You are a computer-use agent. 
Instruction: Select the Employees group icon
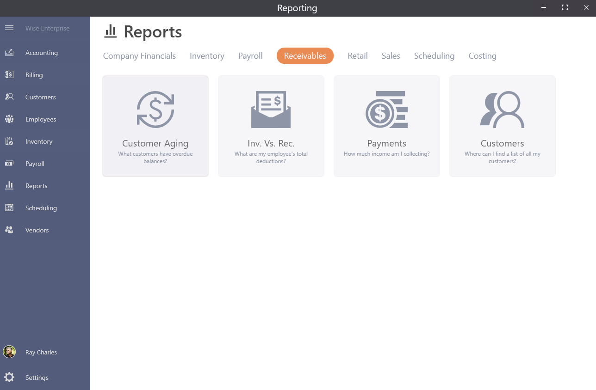9,119
